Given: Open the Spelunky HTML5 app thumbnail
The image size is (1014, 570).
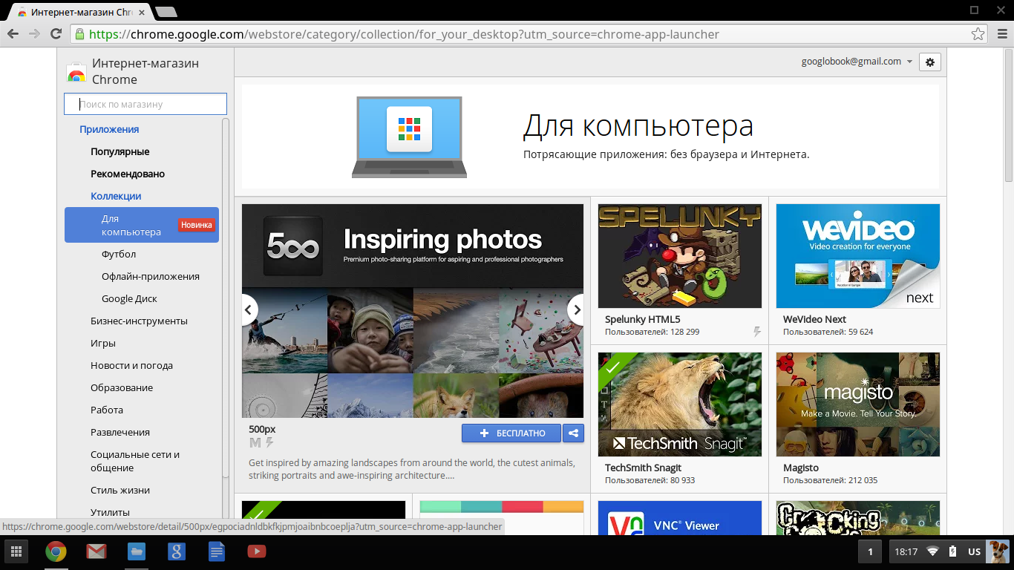Looking at the screenshot, I should click(x=680, y=256).
